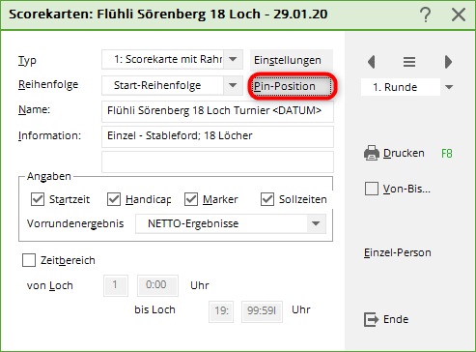
Task: Open the Reihenfolge dropdown list
Action: [233, 85]
